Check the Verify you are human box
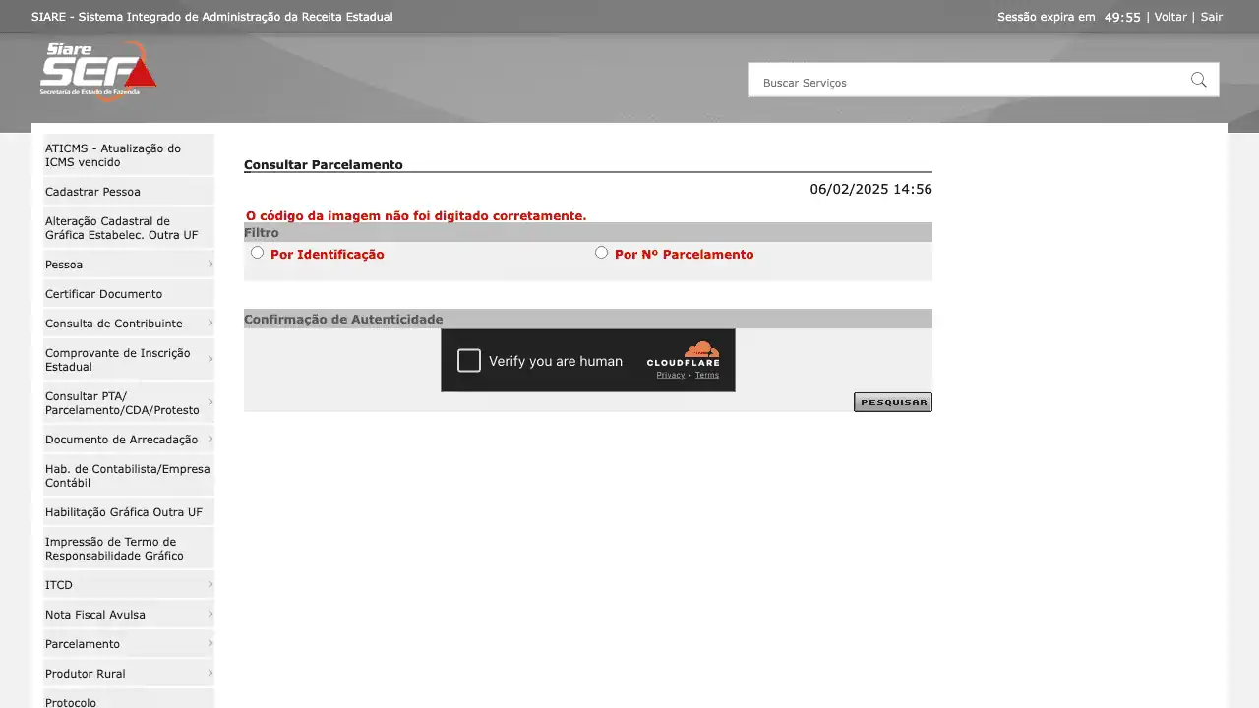 pos(469,361)
